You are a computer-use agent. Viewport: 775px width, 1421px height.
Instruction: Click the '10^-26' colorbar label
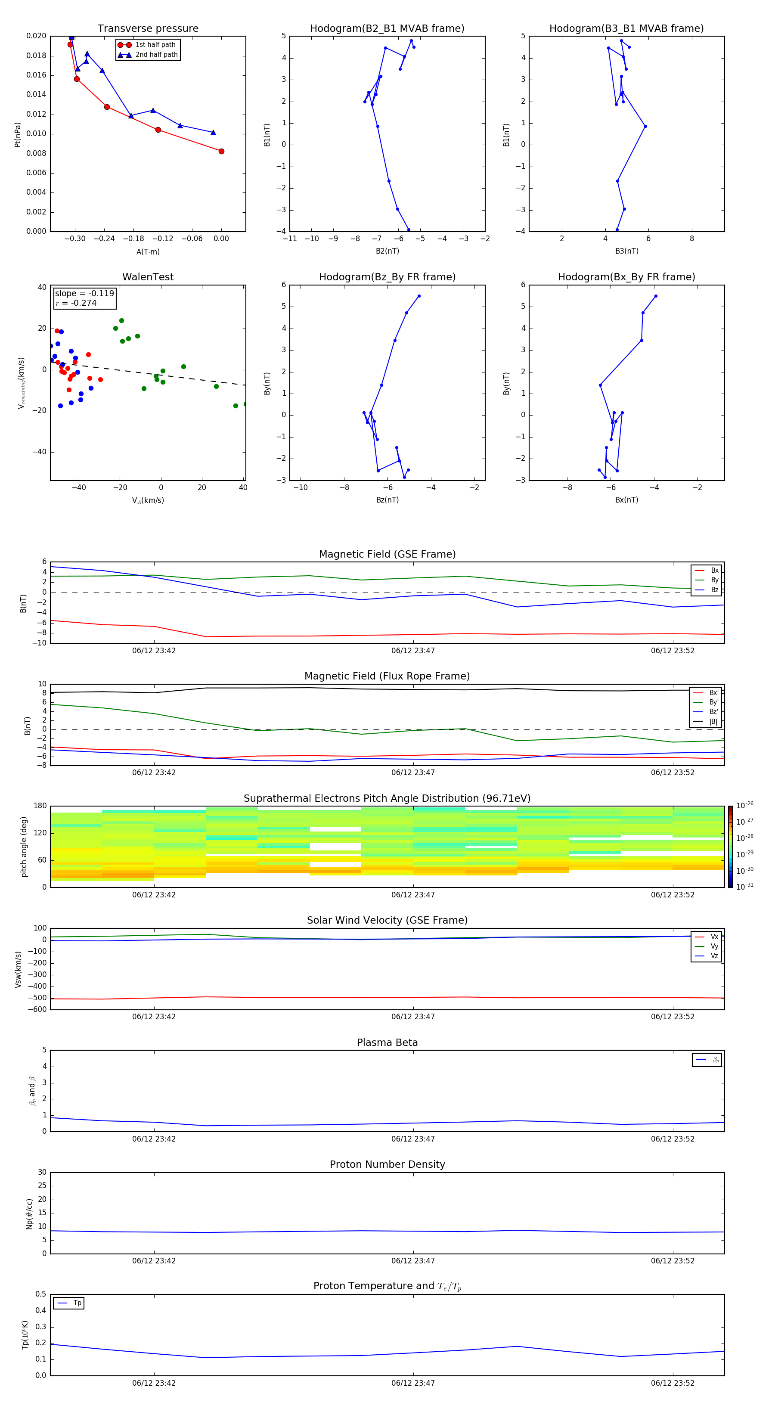[x=745, y=805]
